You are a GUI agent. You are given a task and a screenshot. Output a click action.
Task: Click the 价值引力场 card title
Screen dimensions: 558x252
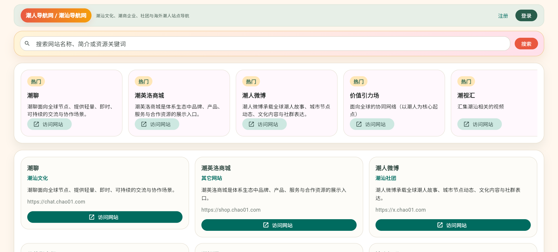[x=364, y=96]
